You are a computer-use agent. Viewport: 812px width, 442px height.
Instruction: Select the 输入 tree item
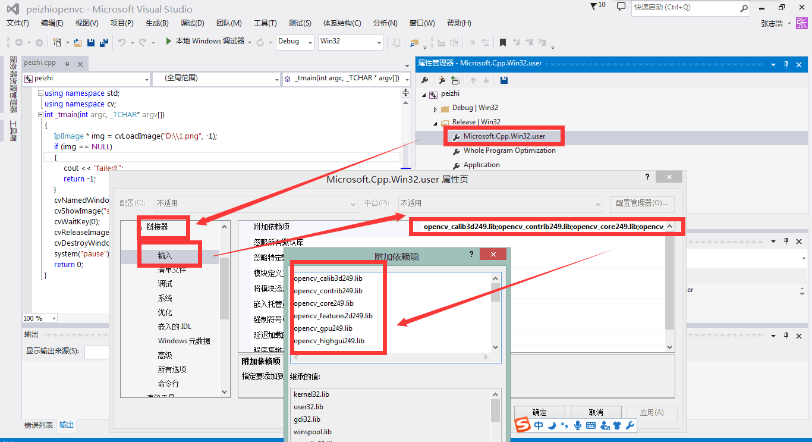[x=165, y=256]
